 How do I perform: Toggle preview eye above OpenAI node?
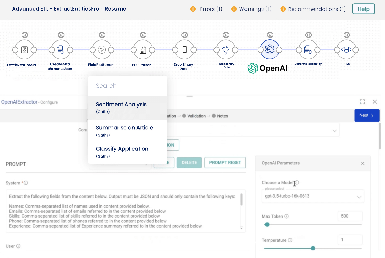tap(270, 35)
